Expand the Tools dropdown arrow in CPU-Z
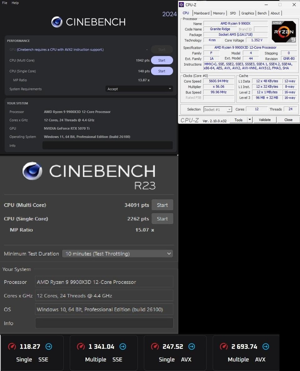The height and width of the screenshot is (371, 300). (x=250, y=120)
